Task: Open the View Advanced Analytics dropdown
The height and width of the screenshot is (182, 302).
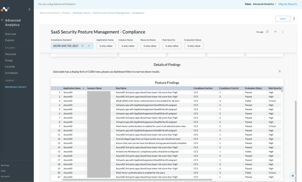Action: [x=265, y=4]
